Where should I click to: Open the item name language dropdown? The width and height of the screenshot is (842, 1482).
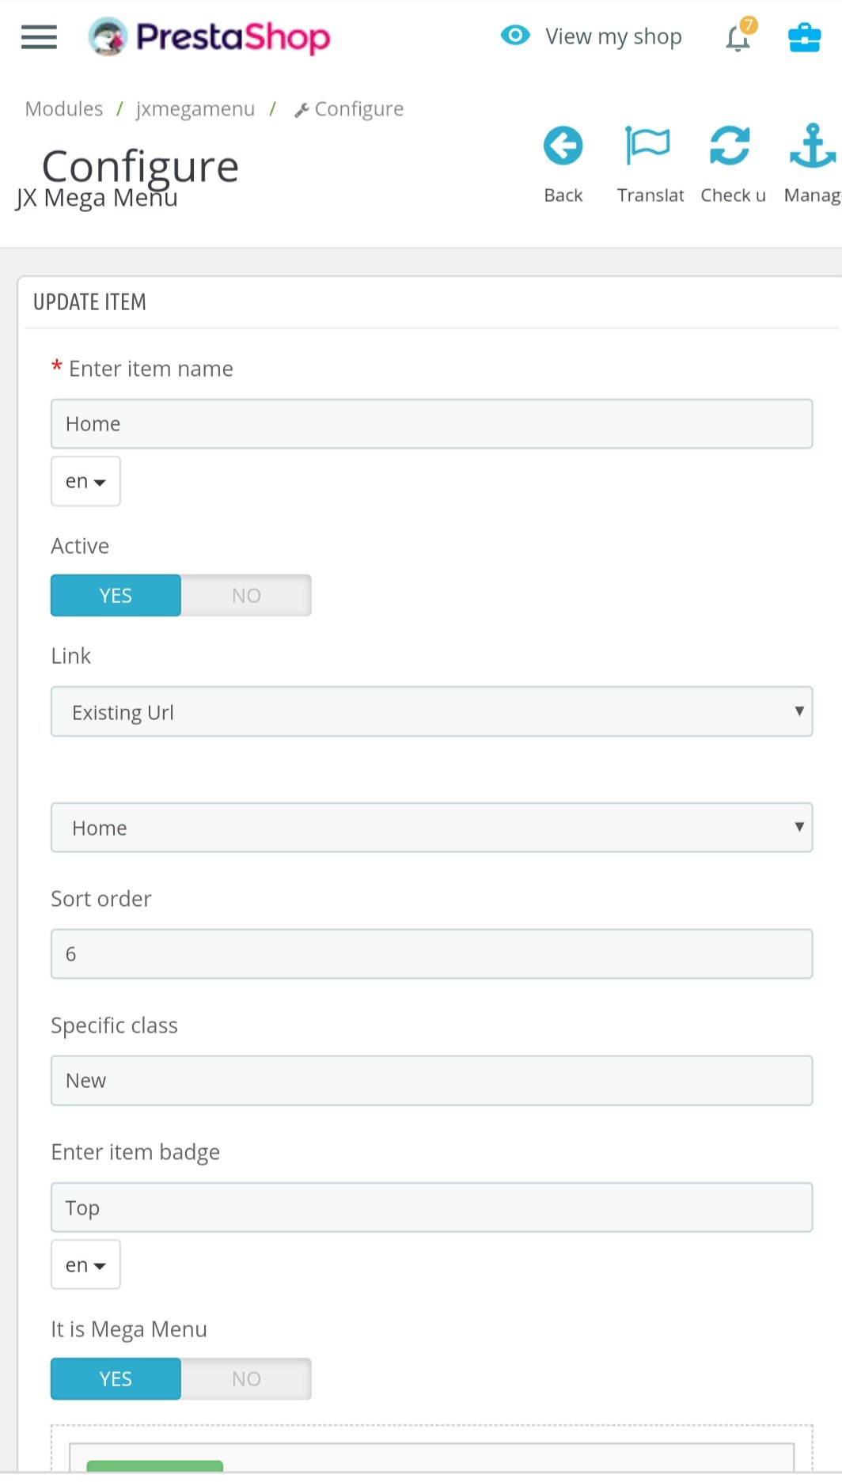click(x=85, y=481)
